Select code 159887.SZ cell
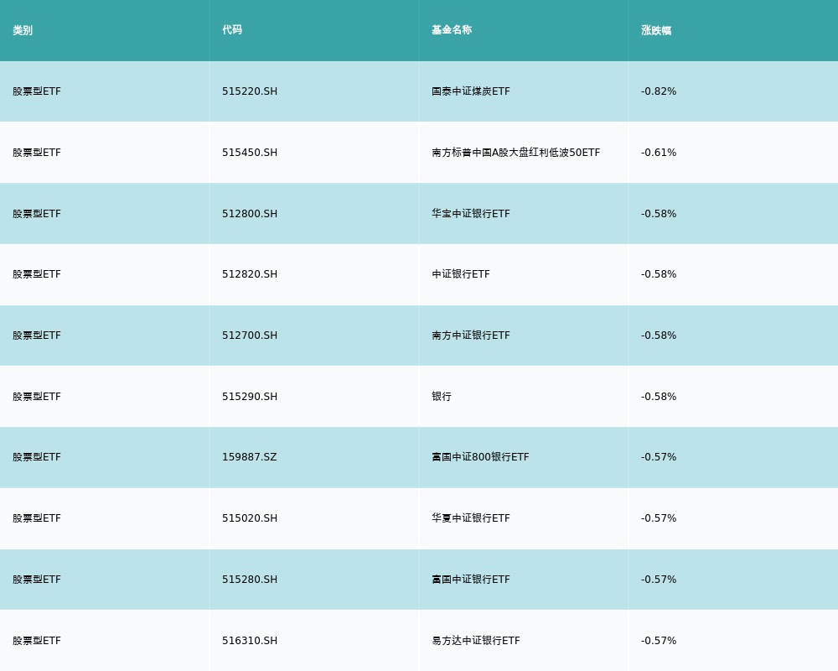838x671 pixels. pyautogui.click(x=250, y=457)
